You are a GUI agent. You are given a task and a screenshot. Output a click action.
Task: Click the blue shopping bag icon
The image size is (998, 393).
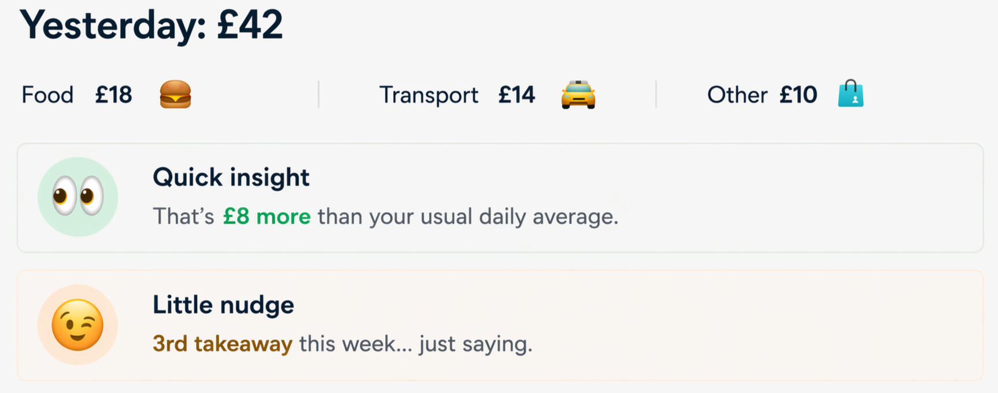point(851,94)
